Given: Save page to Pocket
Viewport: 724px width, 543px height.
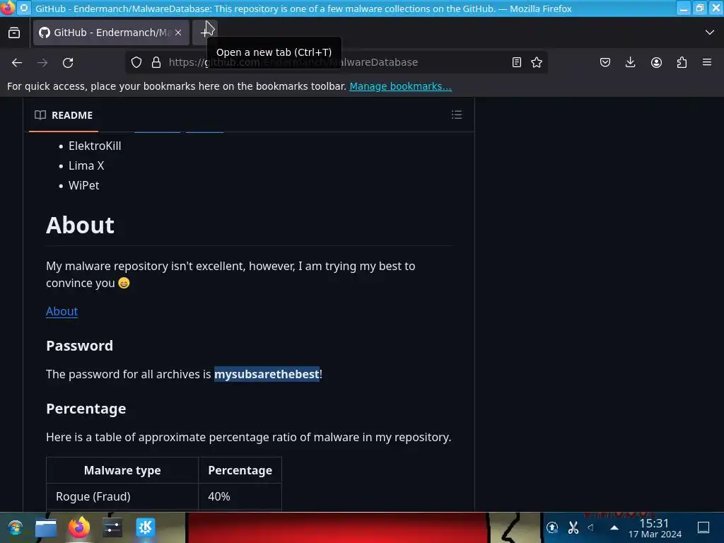Looking at the screenshot, I should [x=605, y=62].
